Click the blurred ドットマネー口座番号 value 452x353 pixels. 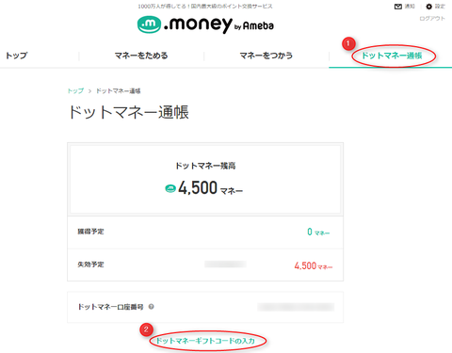click(x=296, y=307)
